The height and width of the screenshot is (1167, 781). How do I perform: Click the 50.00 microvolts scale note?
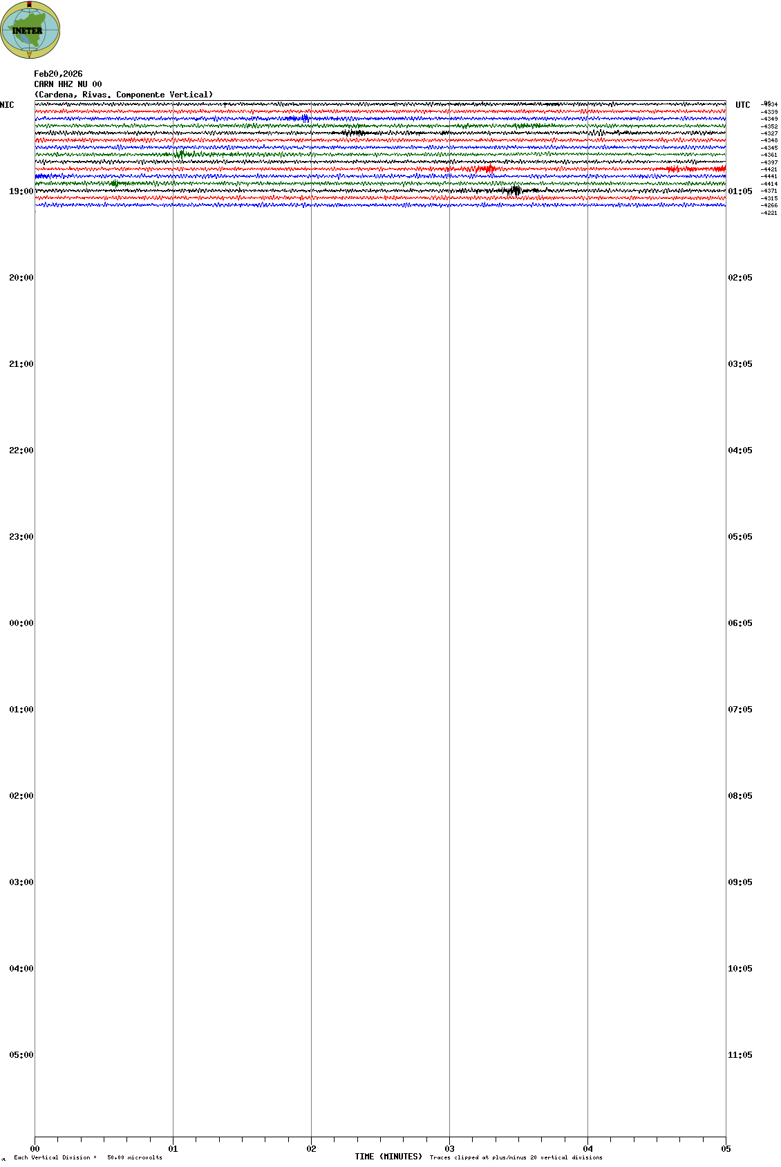(x=134, y=1157)
